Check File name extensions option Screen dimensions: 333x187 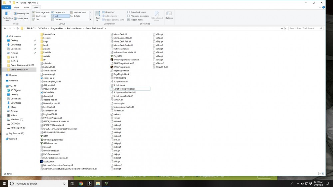(129, 16)
